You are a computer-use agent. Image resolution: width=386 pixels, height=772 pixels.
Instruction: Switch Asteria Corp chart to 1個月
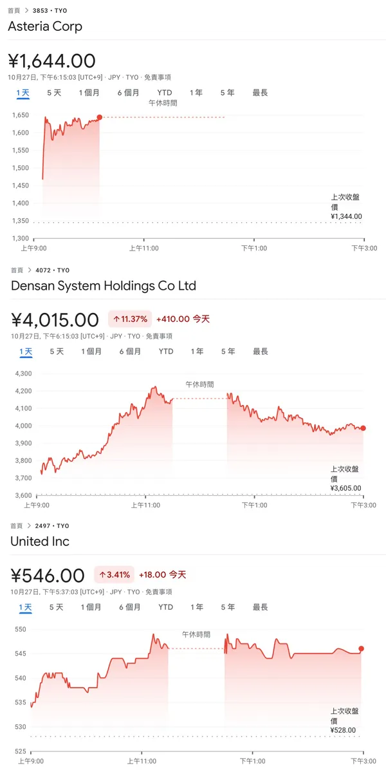coord(89,93)
